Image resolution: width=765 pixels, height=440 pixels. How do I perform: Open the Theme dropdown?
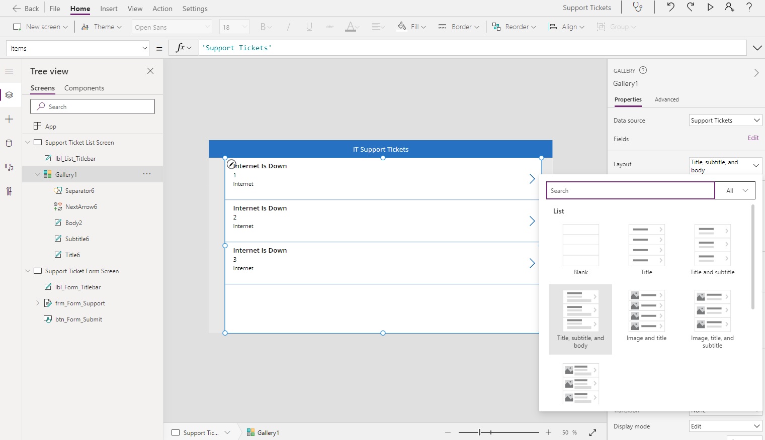click(101, 27)
